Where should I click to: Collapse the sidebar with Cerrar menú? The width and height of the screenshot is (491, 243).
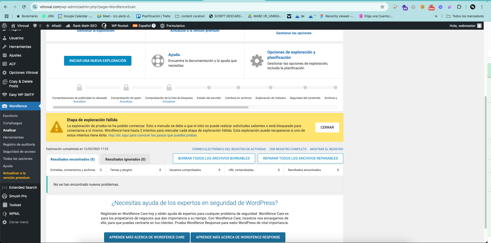(x=15, y=222)
